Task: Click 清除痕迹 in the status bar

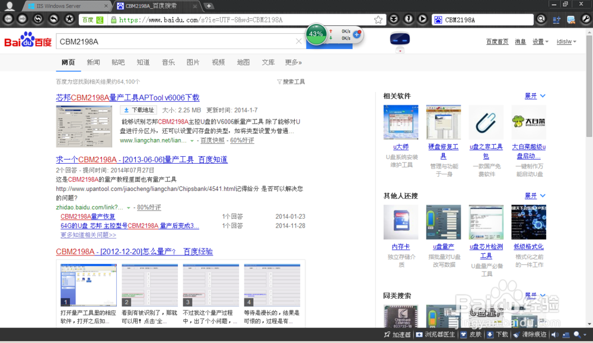Action: 530,335
